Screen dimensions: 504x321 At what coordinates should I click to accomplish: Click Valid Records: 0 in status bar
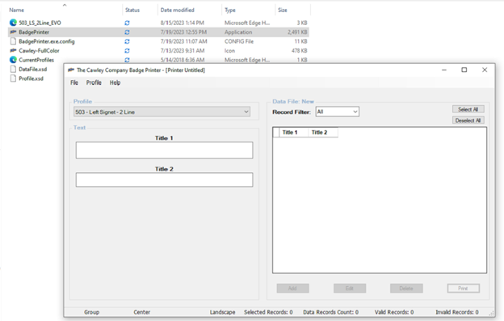[394, 312]
